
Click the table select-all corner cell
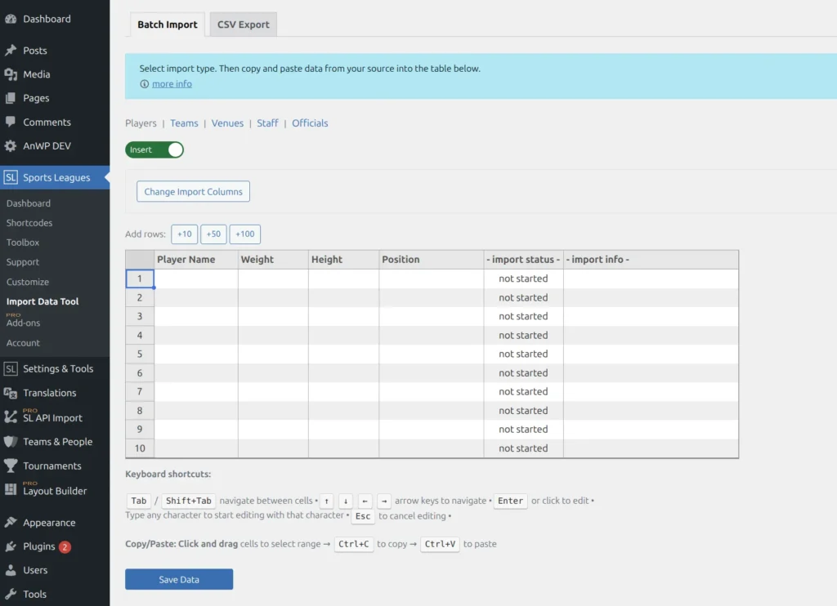point(140,260)
